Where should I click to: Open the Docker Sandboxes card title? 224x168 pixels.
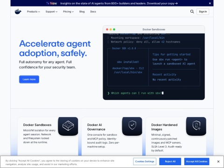pos(37,125)
